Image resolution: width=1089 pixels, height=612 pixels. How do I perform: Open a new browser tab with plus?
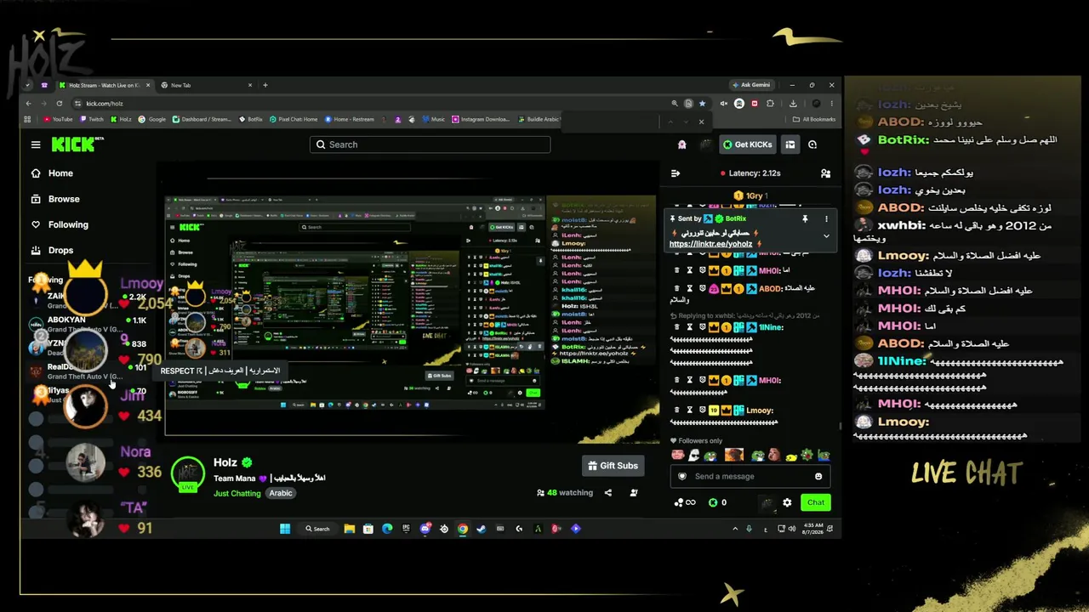(265, 85)
